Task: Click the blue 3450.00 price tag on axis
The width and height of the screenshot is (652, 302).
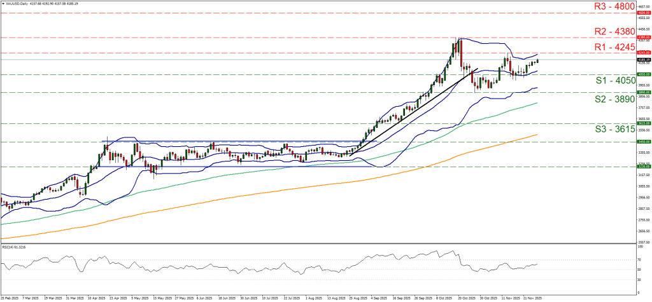Action: click(x=642, y=142)
